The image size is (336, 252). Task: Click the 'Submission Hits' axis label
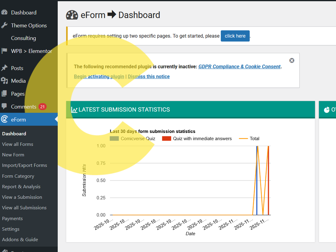pyautogui.click(x=84, y=180)
